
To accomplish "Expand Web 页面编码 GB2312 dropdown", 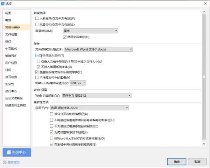I will point(97,95).
